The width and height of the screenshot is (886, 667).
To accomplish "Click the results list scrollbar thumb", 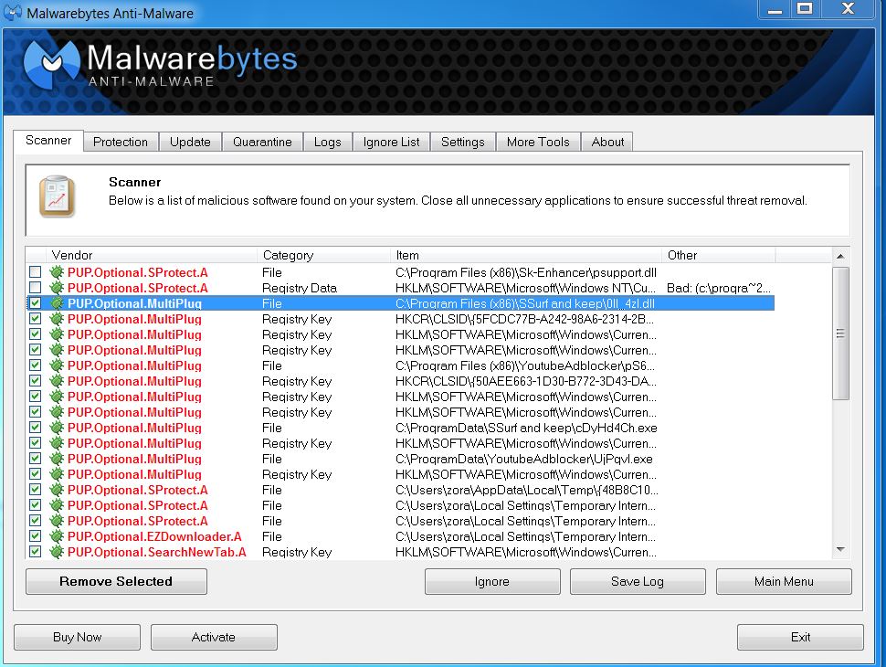I will tap(840, 333).
